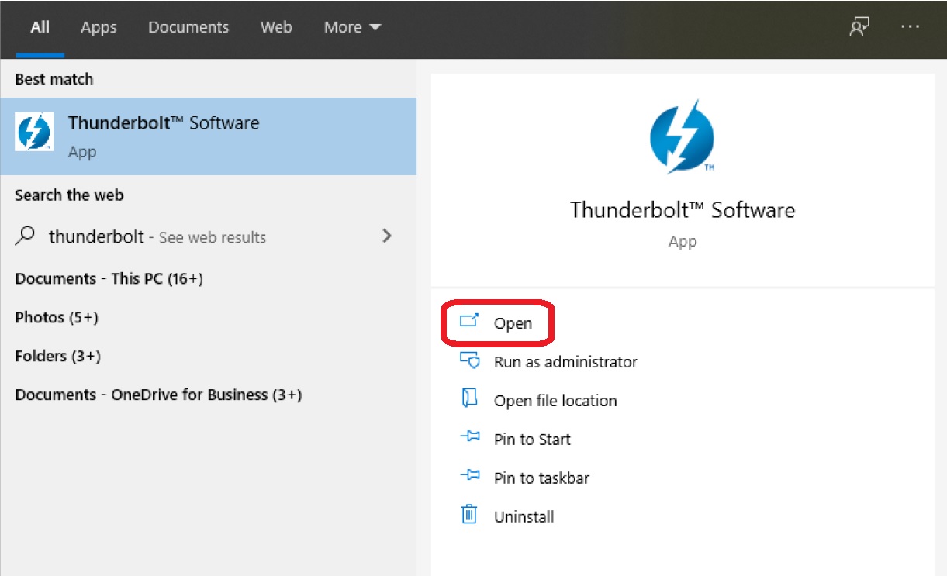Select the Documents filter tab
947x576 pixels.
[188, 27]
